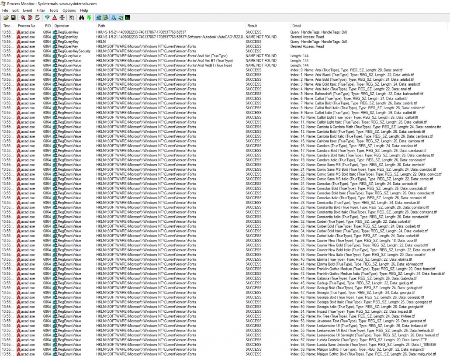Click the detail for Index 28 Constantia
The image size is (450, 356).
pyautogui.click(x=355, y=203)
